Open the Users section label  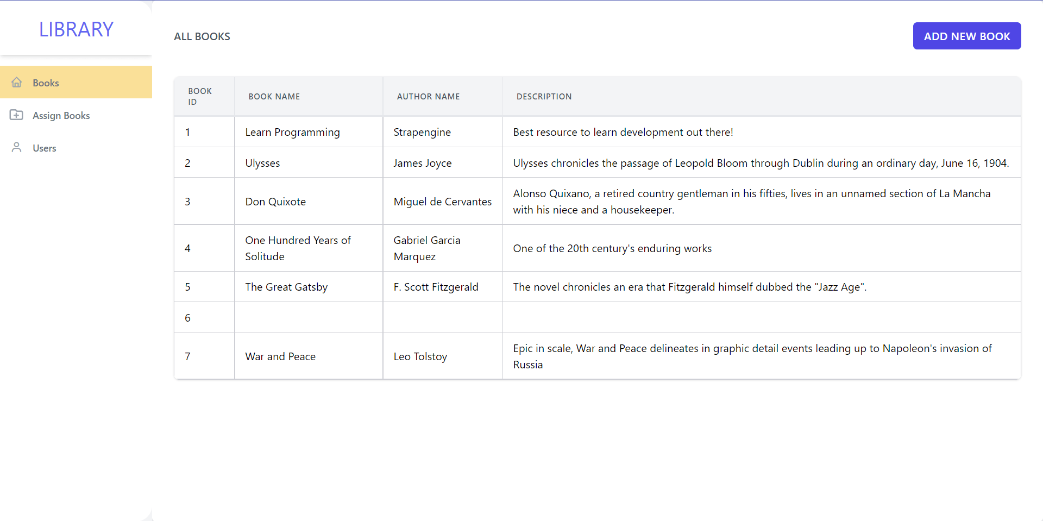pyautogui.click(x=44, y=148)
